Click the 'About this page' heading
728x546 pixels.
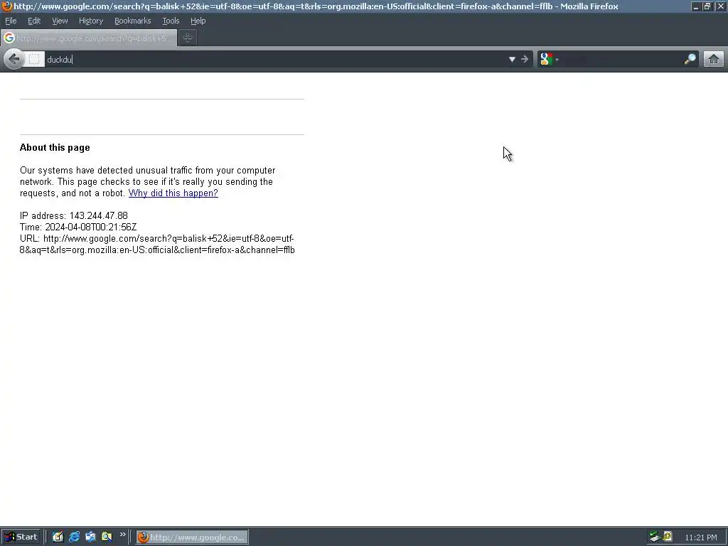point(55,148)
